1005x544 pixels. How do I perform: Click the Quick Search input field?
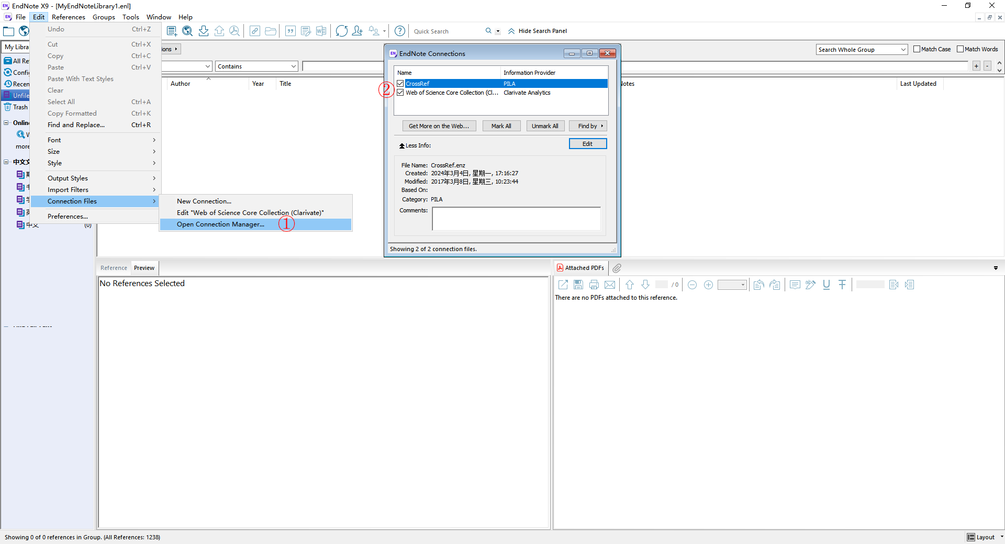tap(448, 31)
